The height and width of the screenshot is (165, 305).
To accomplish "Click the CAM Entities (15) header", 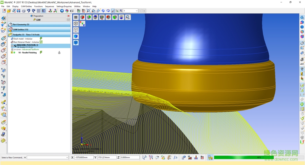I will [20, 30].
